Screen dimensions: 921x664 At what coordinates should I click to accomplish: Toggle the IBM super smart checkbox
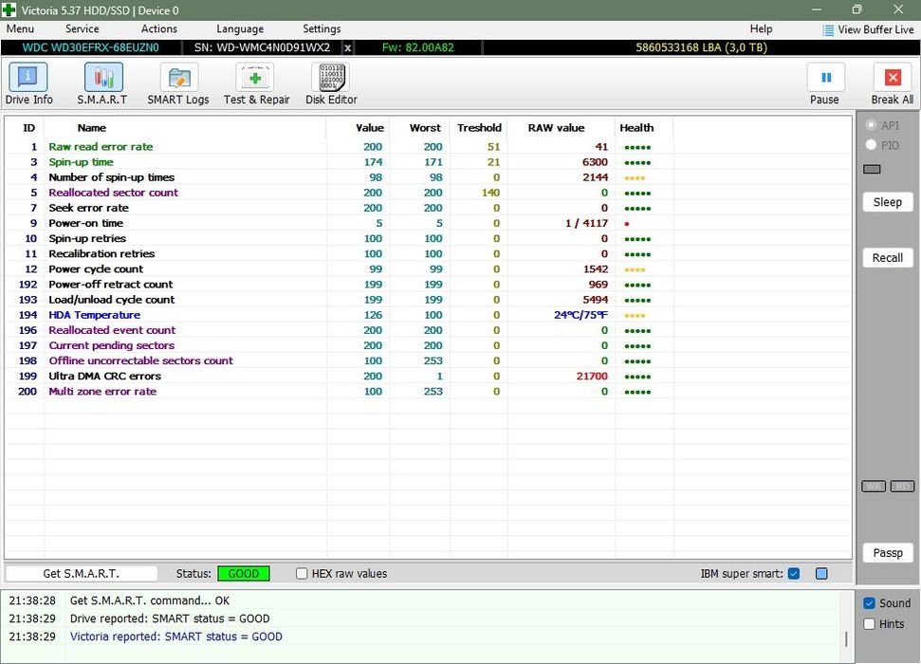click(x=794, y=574)
